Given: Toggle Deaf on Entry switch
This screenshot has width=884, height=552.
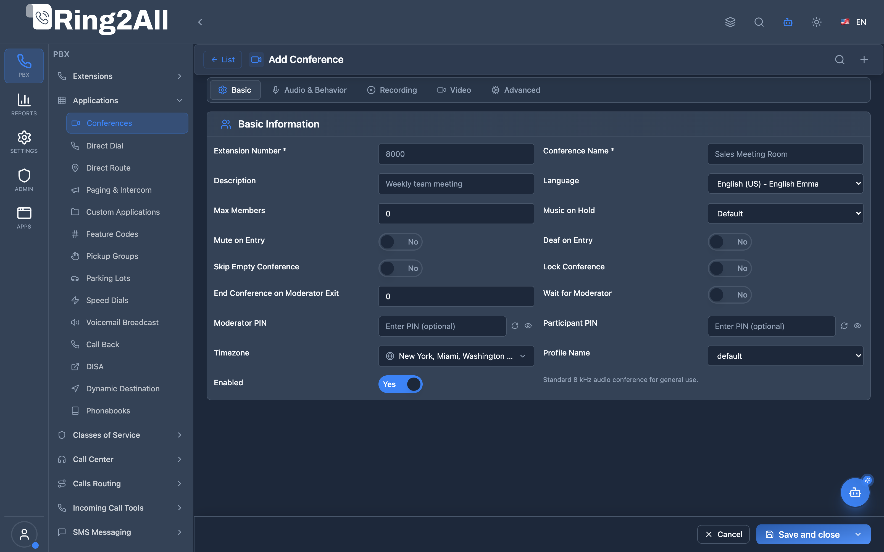Looking at the screenshot, I should point(730,242).
